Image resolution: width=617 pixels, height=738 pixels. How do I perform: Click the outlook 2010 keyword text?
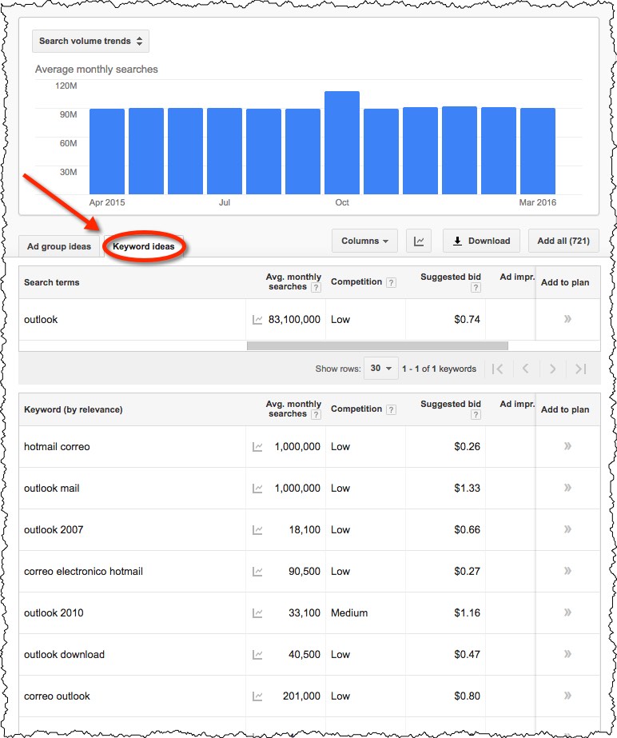(x=54, y=612)
